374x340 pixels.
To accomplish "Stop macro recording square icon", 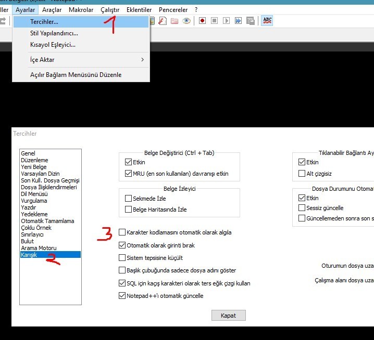I will pyautogui.click(x=214, y=21).
